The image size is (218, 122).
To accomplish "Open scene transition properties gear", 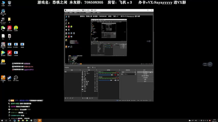I will pyautogui.click(x=135, y=72).
